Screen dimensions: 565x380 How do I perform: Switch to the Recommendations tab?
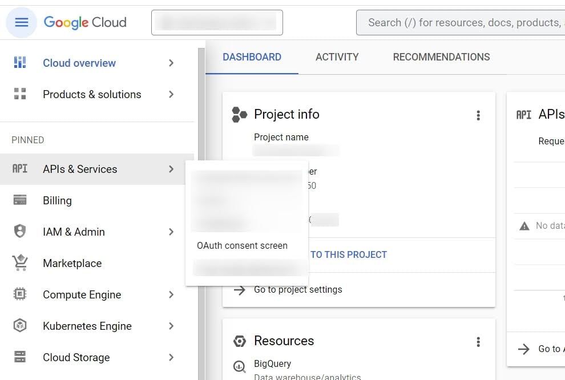click(441, 57)
